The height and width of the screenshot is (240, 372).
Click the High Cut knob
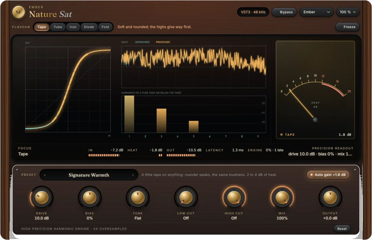pyautogui.click(x=234, y=198)
